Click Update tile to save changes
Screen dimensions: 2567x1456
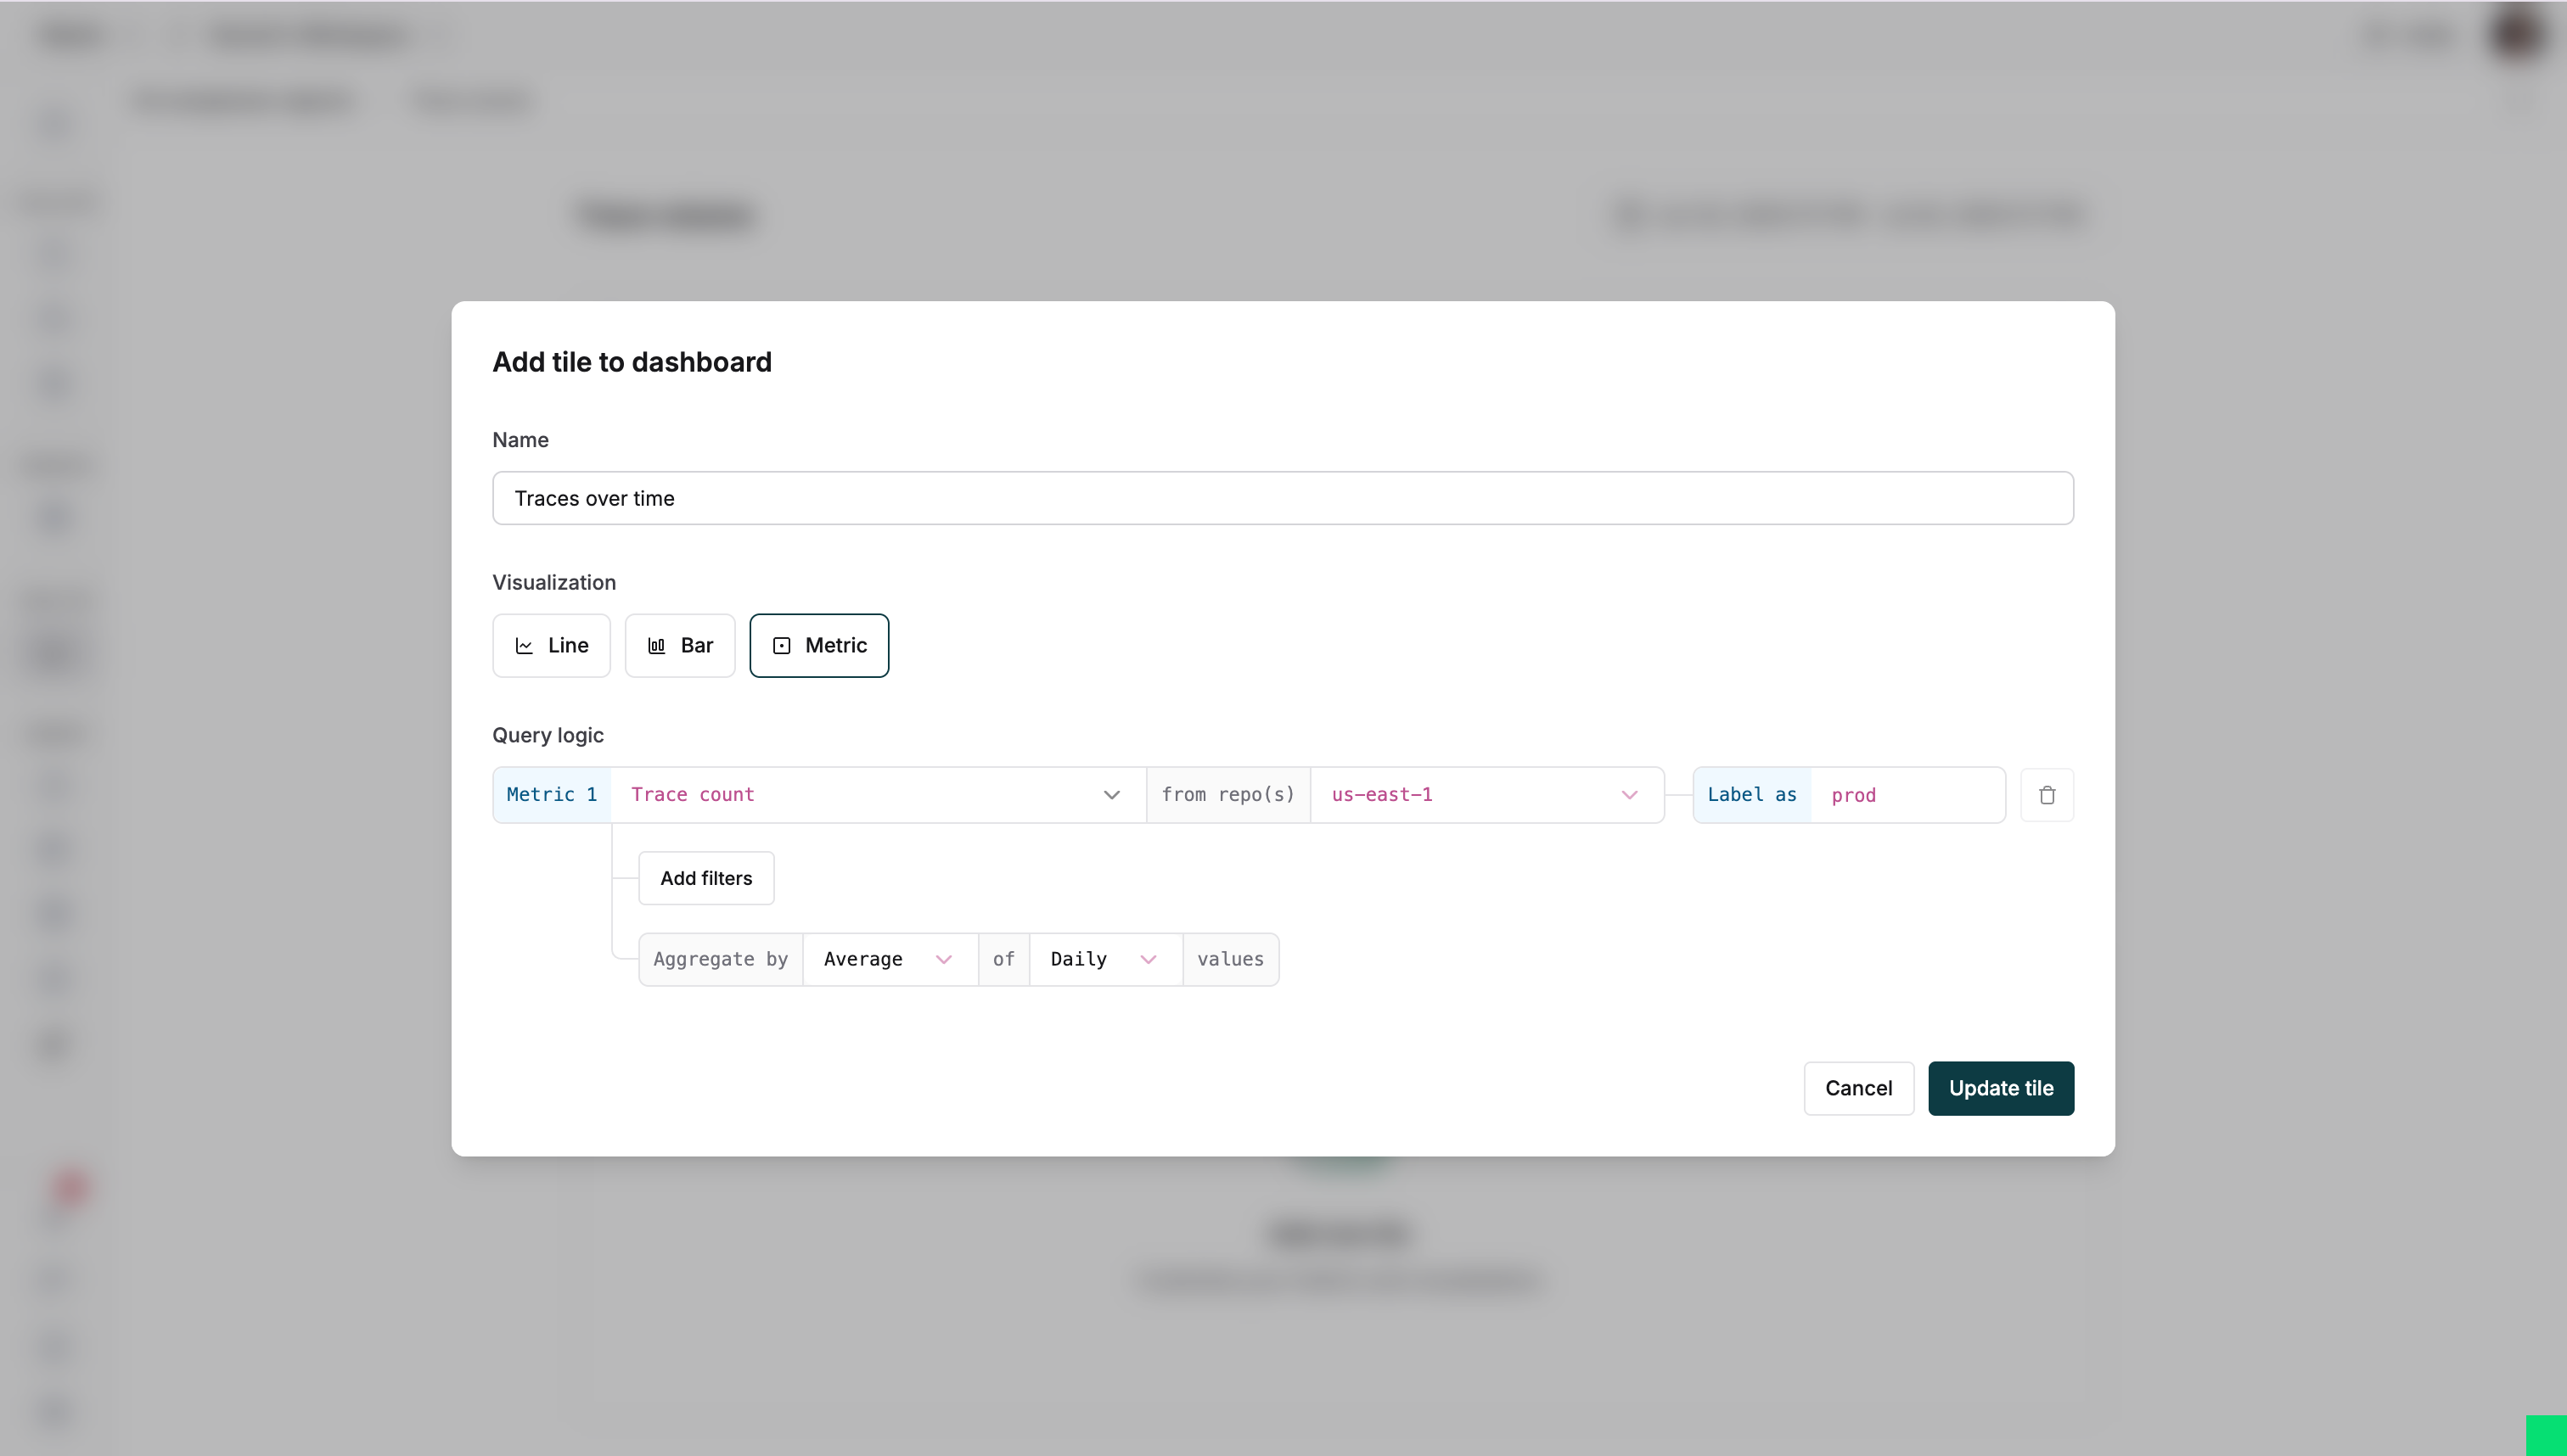(x=2001, y=1088)
